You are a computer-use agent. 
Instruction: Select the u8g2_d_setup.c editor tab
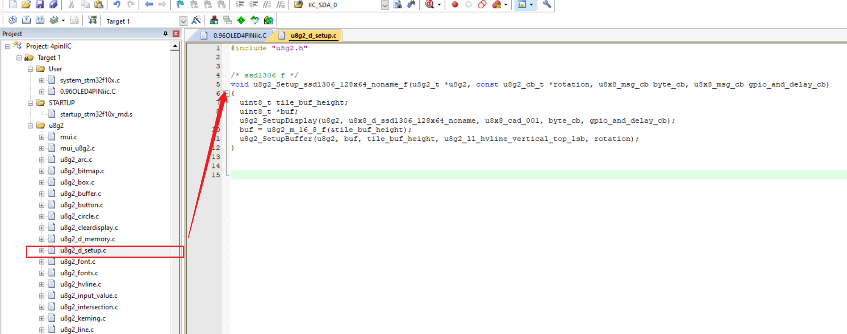click(313, 36)
